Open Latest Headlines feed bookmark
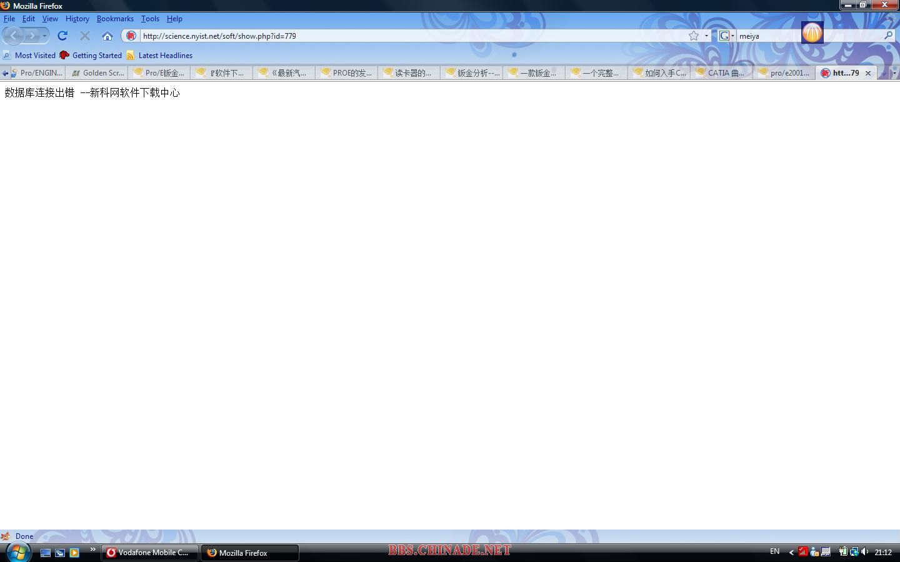 pyautogui.click(x=159, y=55)
